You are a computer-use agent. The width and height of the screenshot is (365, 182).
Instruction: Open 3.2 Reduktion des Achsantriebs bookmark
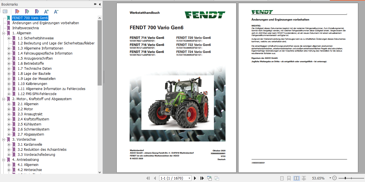(42, 150)
